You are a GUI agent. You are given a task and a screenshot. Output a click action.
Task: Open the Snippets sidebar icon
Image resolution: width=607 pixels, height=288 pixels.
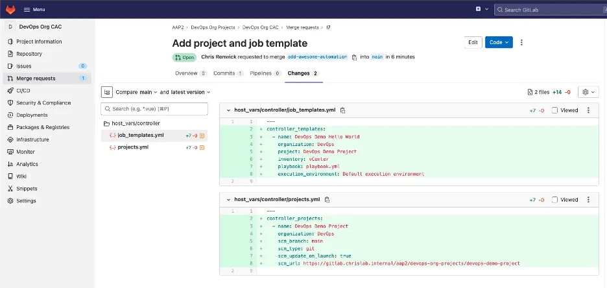click(x=10, y=188)
